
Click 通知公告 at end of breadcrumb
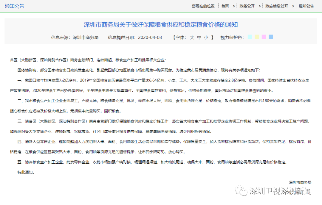(x=306, y=6)
